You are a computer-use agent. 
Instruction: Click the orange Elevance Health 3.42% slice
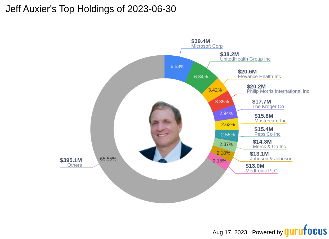tap(215, 90)
